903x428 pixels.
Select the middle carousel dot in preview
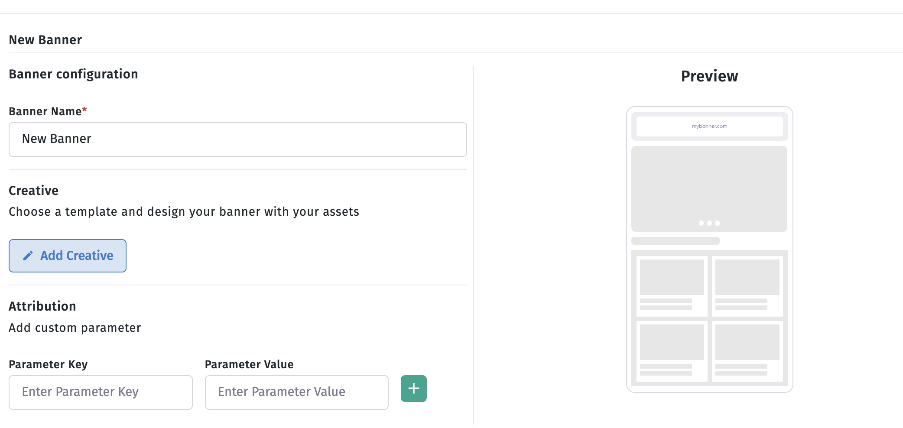click(x=709, y=223)
